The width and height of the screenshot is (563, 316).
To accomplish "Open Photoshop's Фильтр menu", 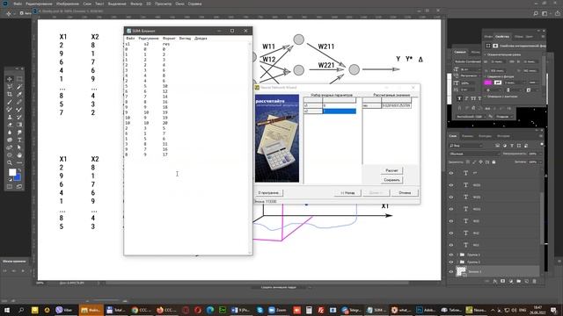I will (136, 4).
